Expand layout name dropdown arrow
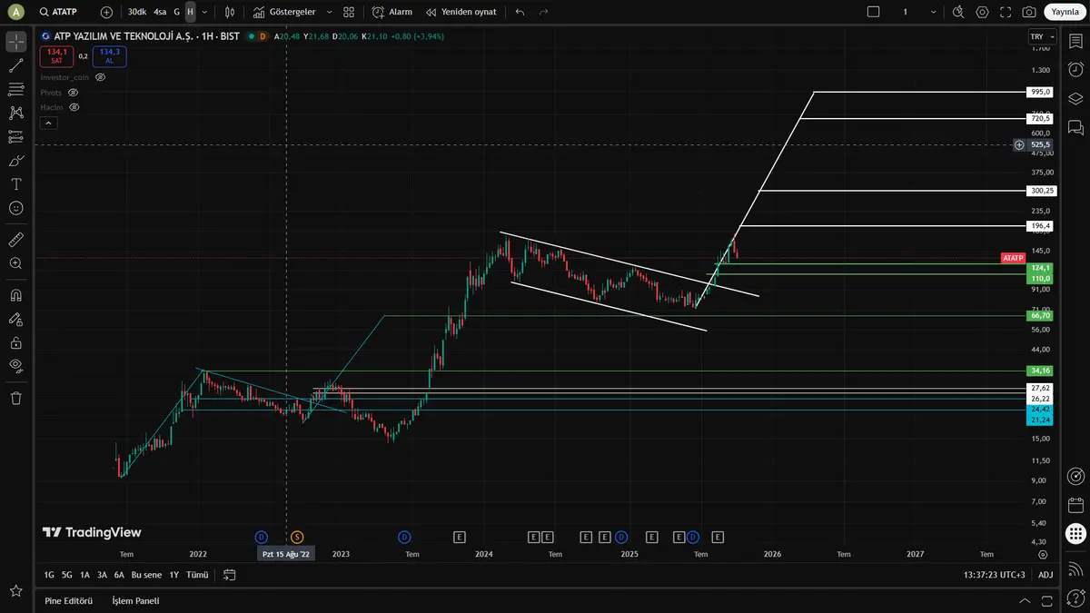 pyautogui.click(x=932, y=12)
